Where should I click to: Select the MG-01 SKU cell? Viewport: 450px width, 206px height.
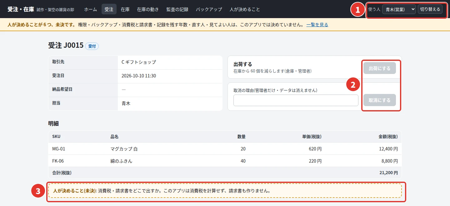59,149
